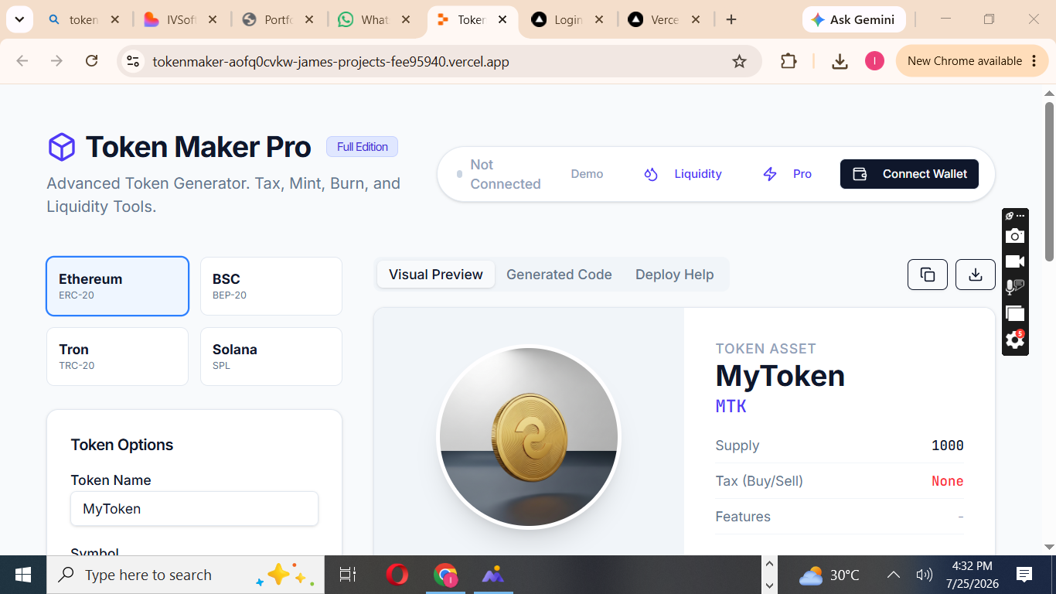Open Chrome downloads icon
This screenshot has width=1056, height=594.
tap(840, 61)
